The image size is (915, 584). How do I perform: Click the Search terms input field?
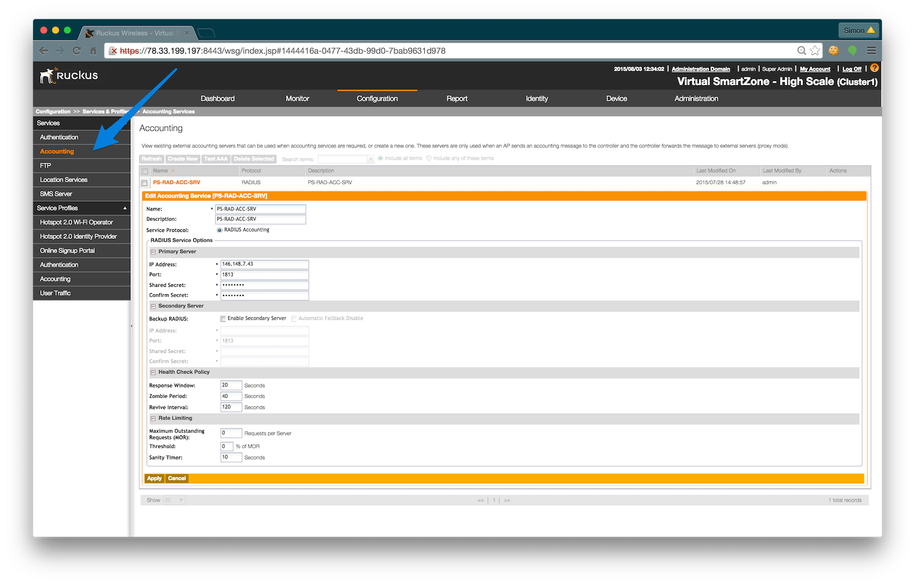pos(343,159)
